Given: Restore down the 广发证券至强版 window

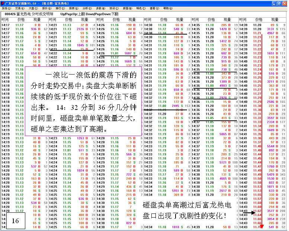Looking at the screenshot, I should click(x=279, y=3).
